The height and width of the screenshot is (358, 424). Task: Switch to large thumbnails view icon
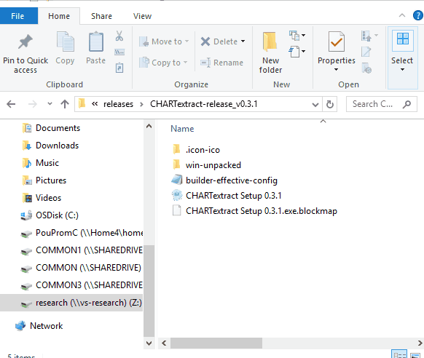[x=415, y=355]
